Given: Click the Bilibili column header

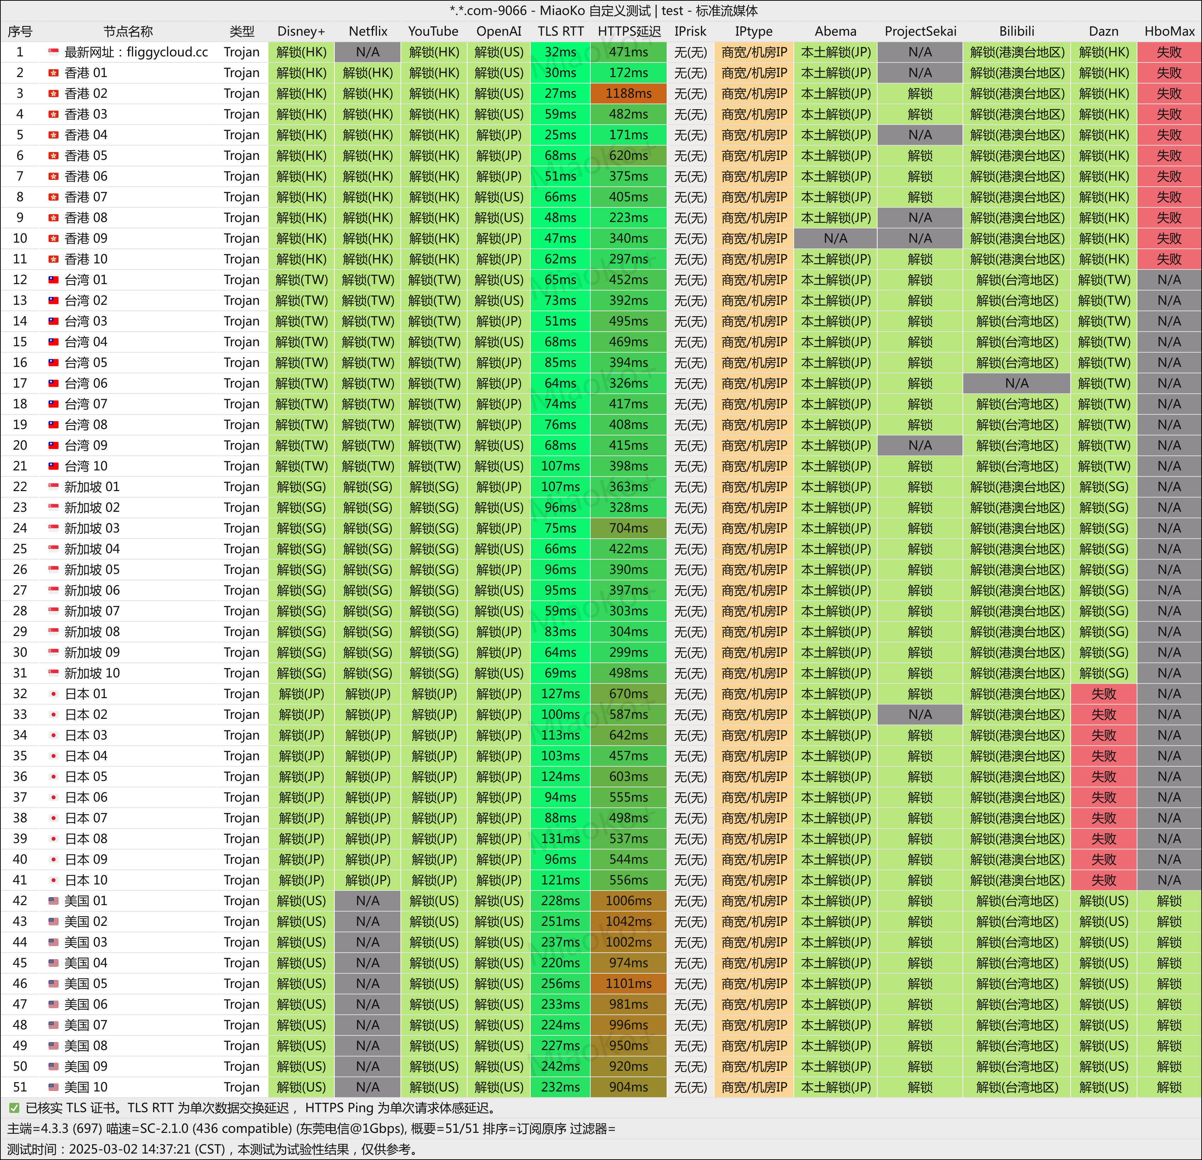Looking at the screenshot, I should (x=1017, y=31).
